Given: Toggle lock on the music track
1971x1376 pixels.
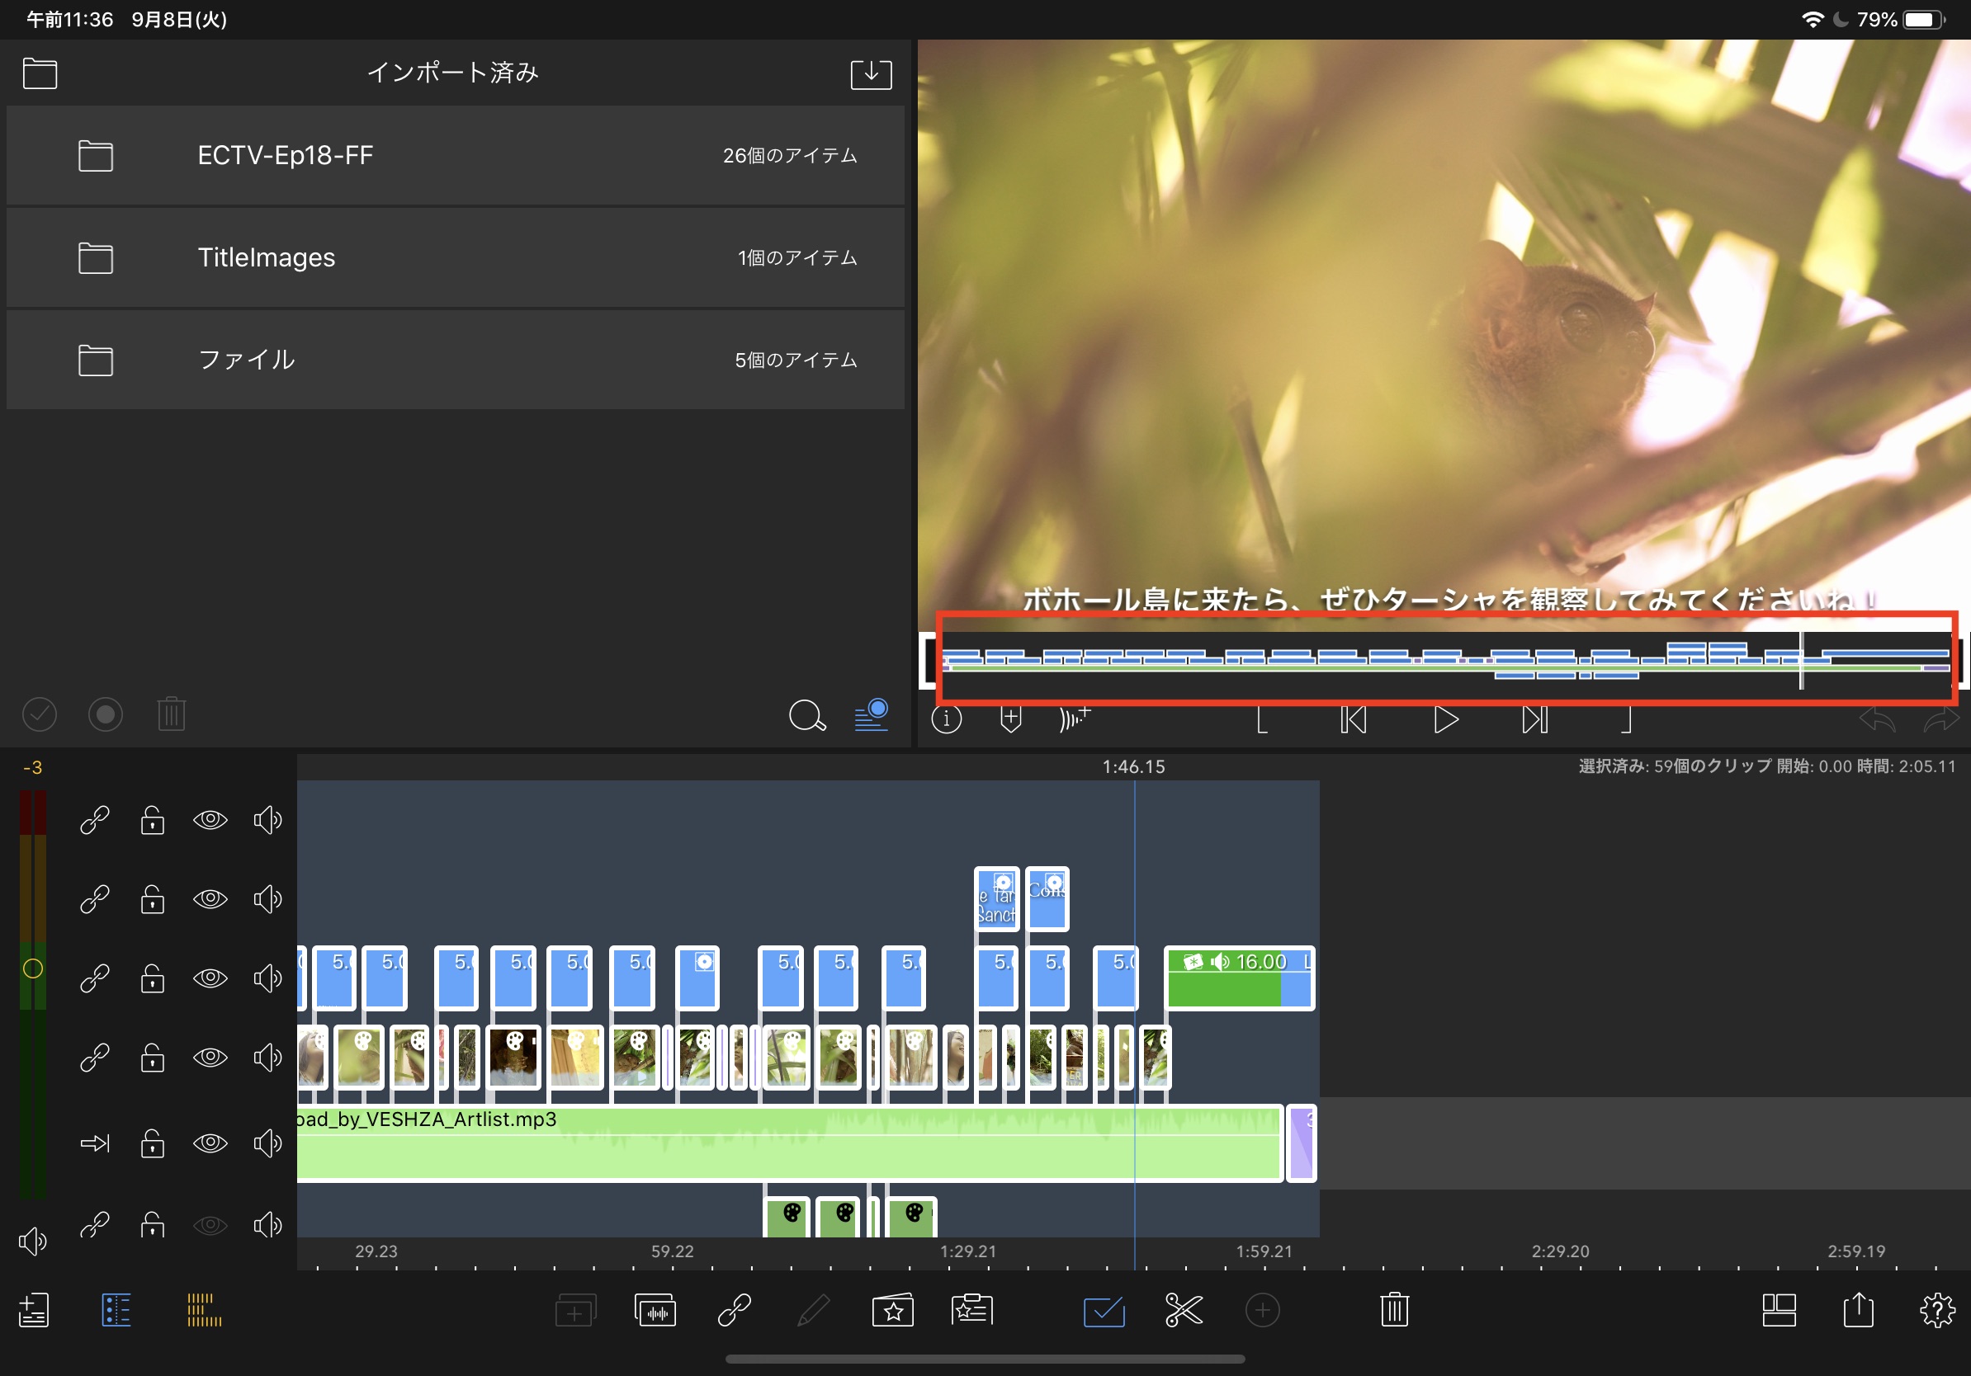Looking at the screenshot, I should pyautogui.click(x=153, y=1143).
